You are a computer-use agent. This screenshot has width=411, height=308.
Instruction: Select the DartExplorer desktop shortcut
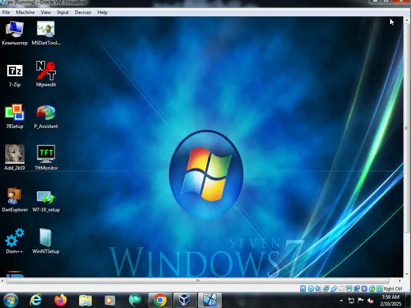pyautogui.click(x=15, y=200)
